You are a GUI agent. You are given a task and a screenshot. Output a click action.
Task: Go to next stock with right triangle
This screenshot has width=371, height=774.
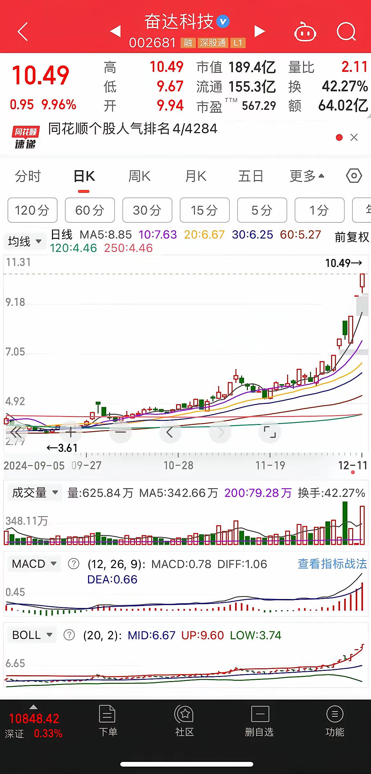click(x=260, y=31)
